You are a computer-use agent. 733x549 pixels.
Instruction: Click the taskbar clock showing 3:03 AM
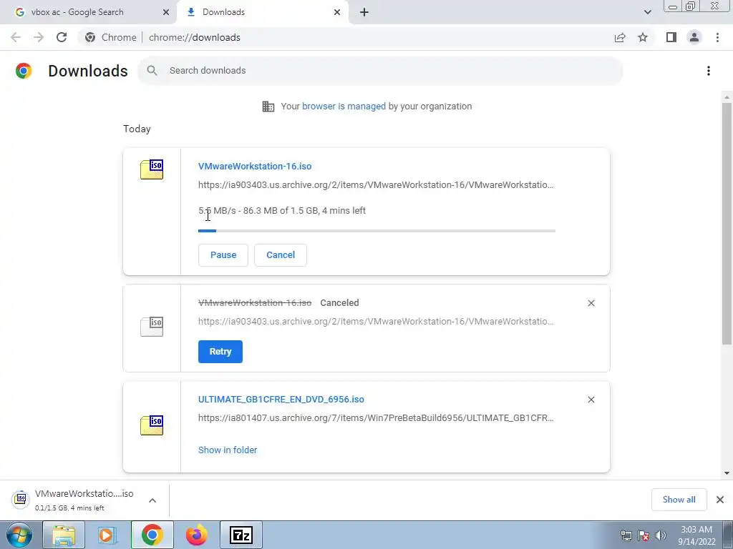696,535
